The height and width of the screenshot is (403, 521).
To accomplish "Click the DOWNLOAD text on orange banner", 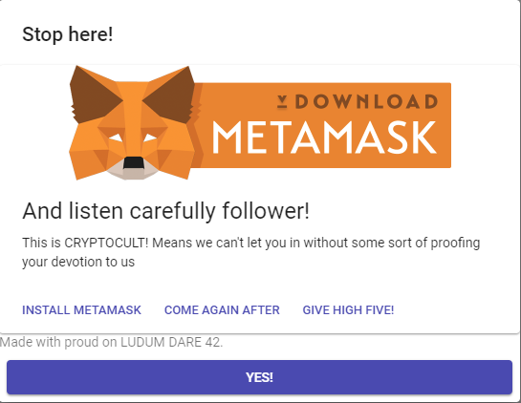I will point(366,101).
